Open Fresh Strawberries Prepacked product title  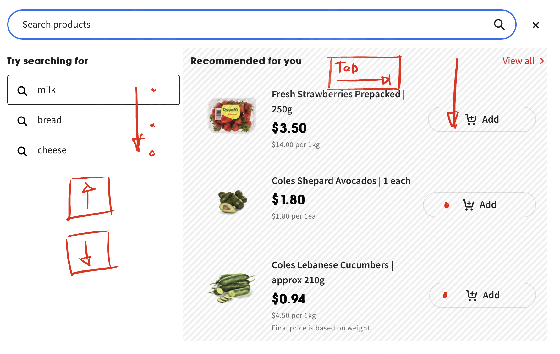336,95
